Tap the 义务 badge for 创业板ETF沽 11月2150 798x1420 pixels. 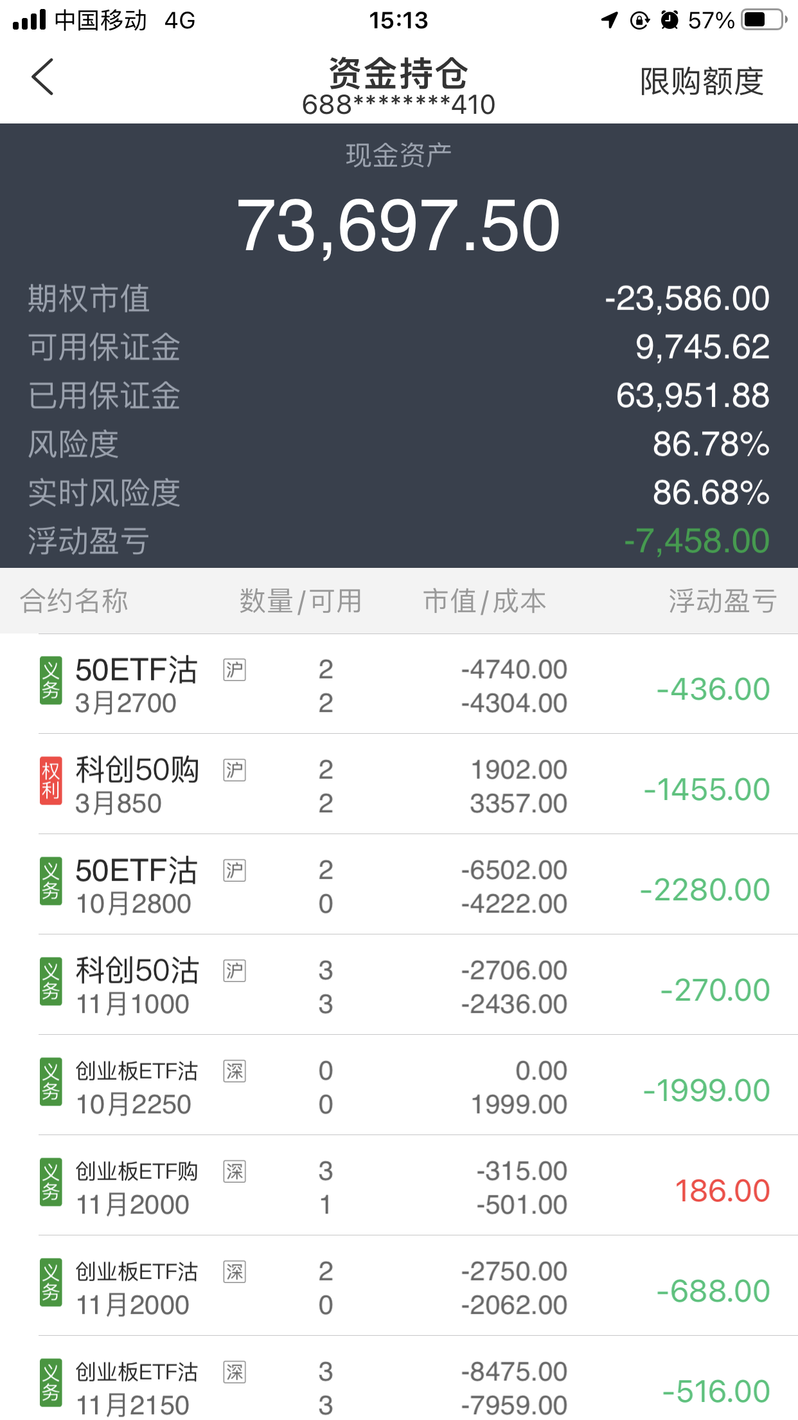click(51, 1383)
